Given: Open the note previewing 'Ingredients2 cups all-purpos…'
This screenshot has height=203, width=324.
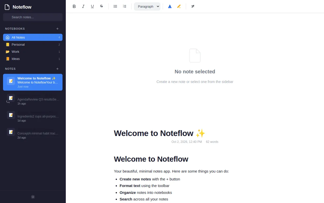Looking at the screenshot, I should (33, 116).
